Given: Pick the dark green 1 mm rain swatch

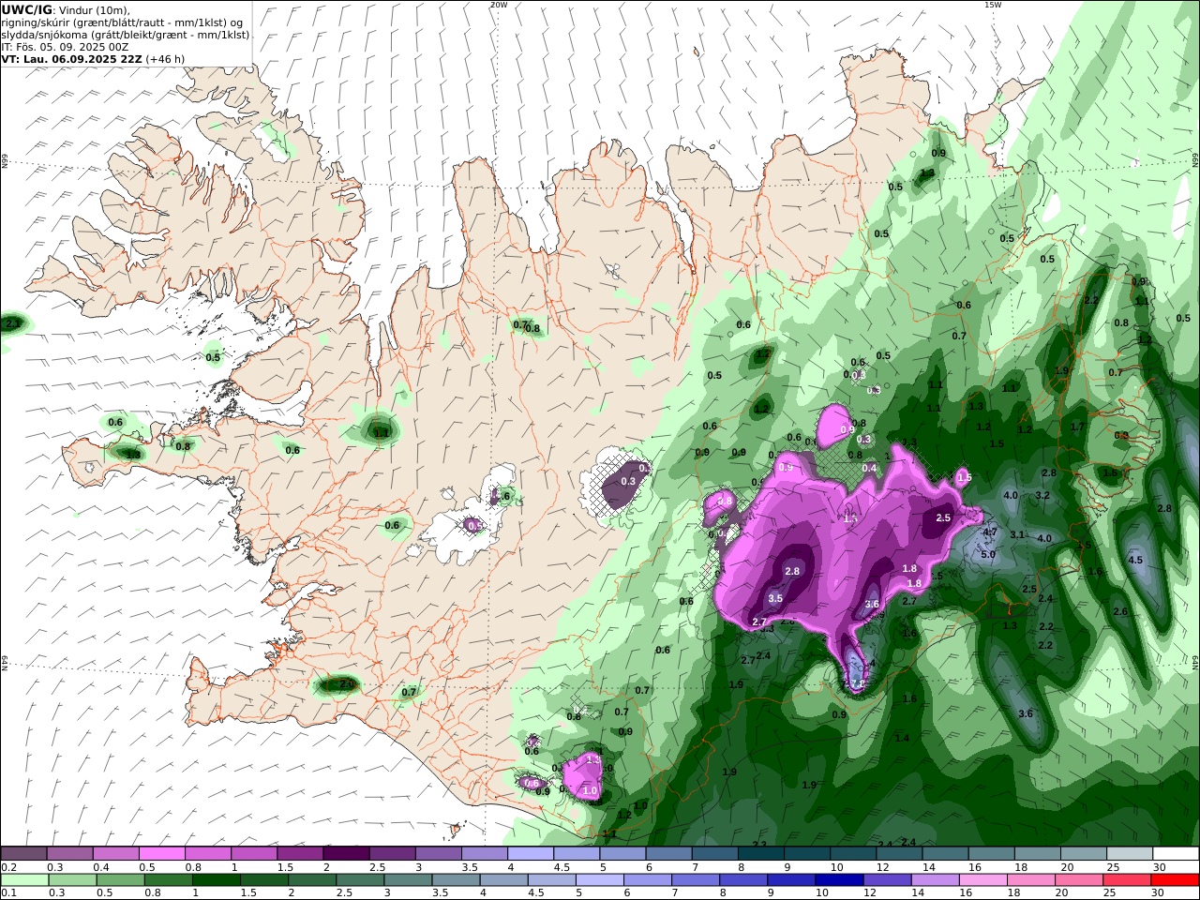Looking at the screenshot, I should (216, 880).
